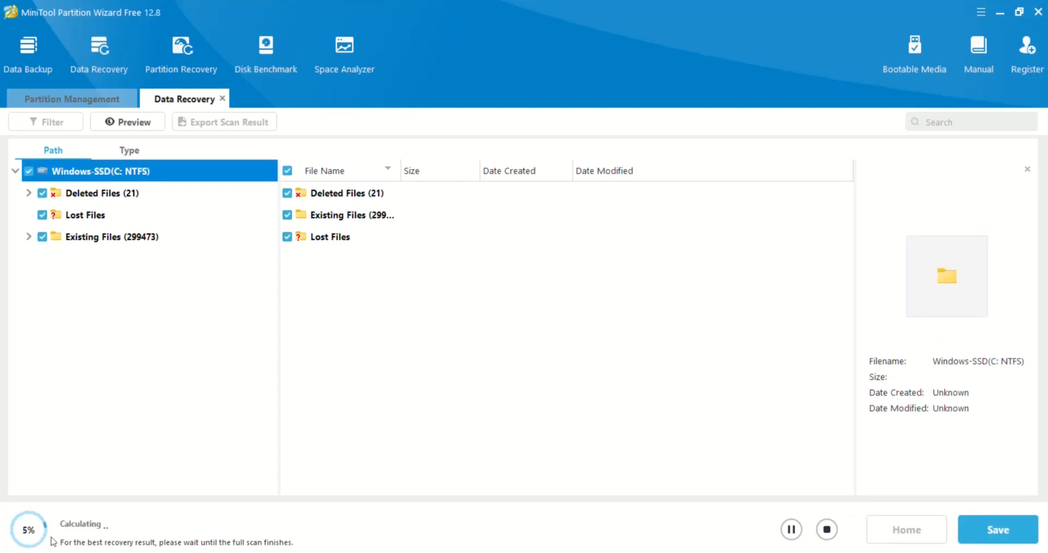Screen dimensions: 1048x553
Task: Uncheck Deleted Files (21) in file list
Action: click(287, 193)
